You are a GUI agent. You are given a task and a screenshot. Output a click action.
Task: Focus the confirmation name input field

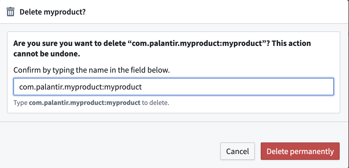pos(173,87)
